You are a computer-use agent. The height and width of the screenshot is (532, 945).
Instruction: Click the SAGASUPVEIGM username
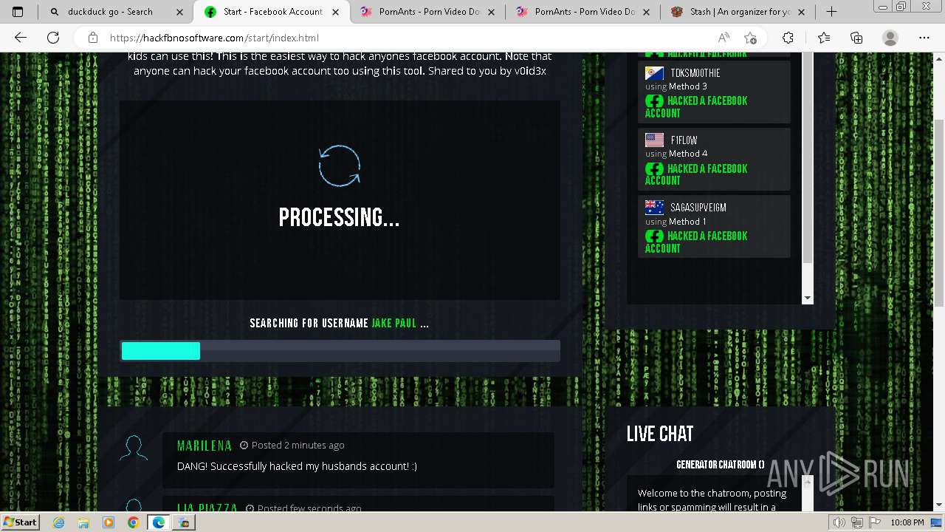point(698,208)
